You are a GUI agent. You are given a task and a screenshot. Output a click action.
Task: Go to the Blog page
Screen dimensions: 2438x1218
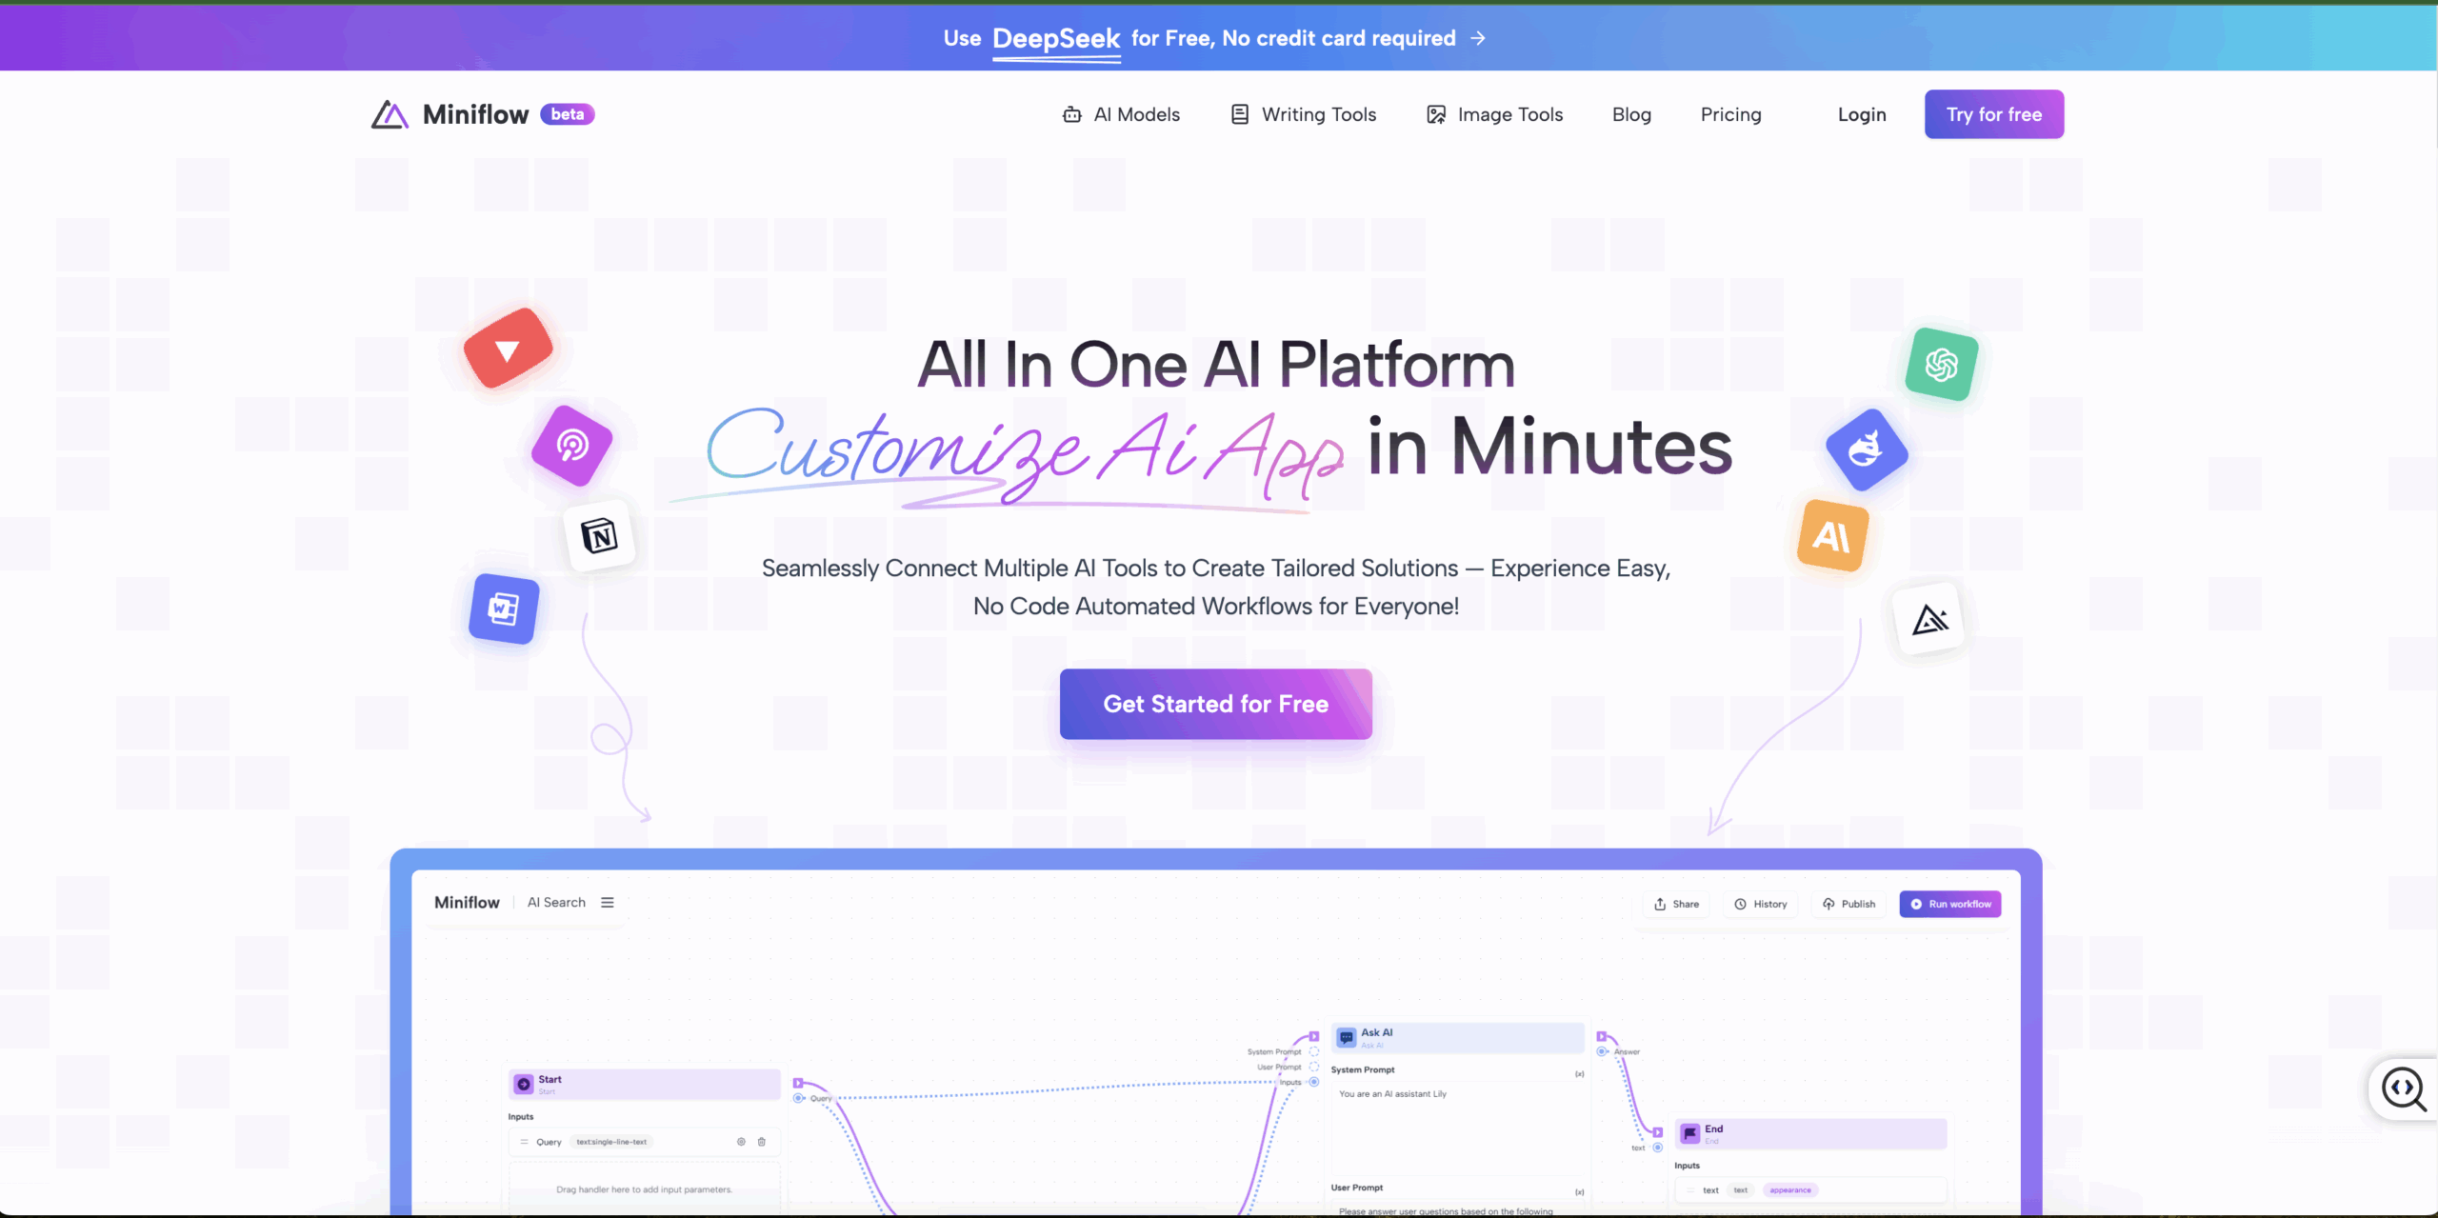[1631, 115]
